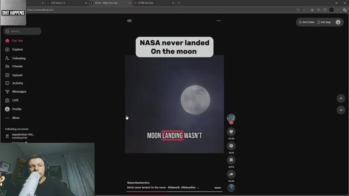Viewport: 349px width, 196px height.
Task: Open flatearthantarctica username link
Action: point(138,183)
